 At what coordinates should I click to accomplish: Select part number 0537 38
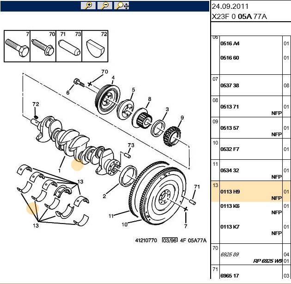point(230,85)
